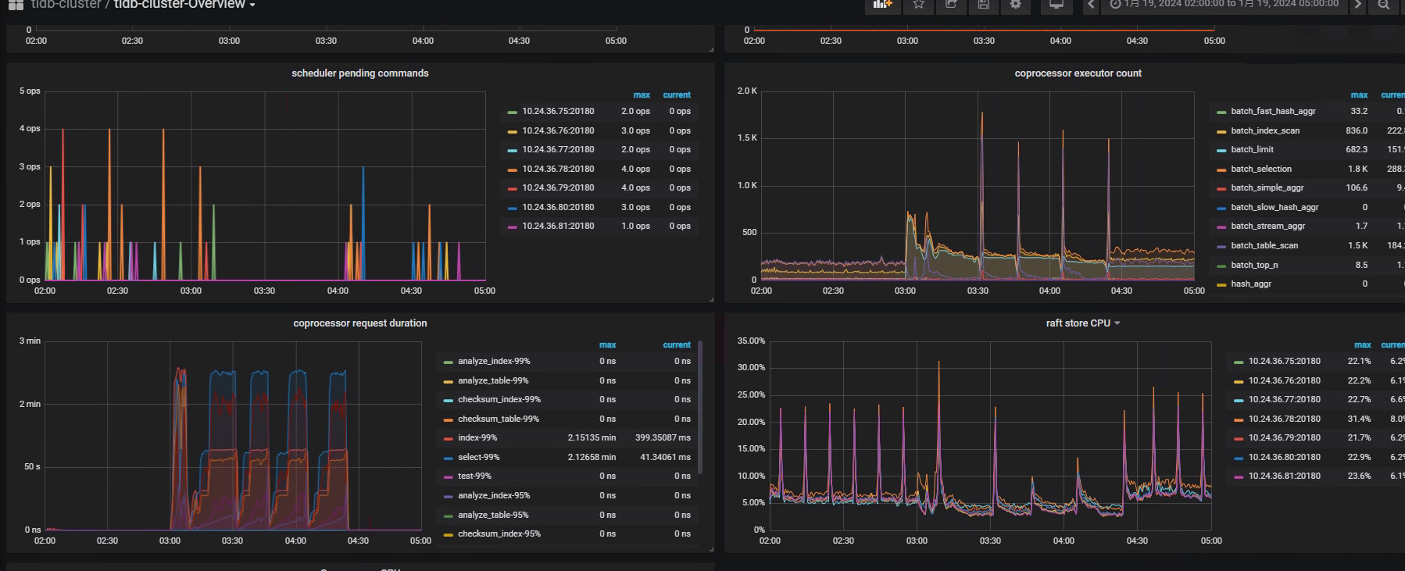Toggle 10.24.36.75:20180 series in scheduler pending legend
The height and width of the screenshot is (571, 1405).
point(558,112)
